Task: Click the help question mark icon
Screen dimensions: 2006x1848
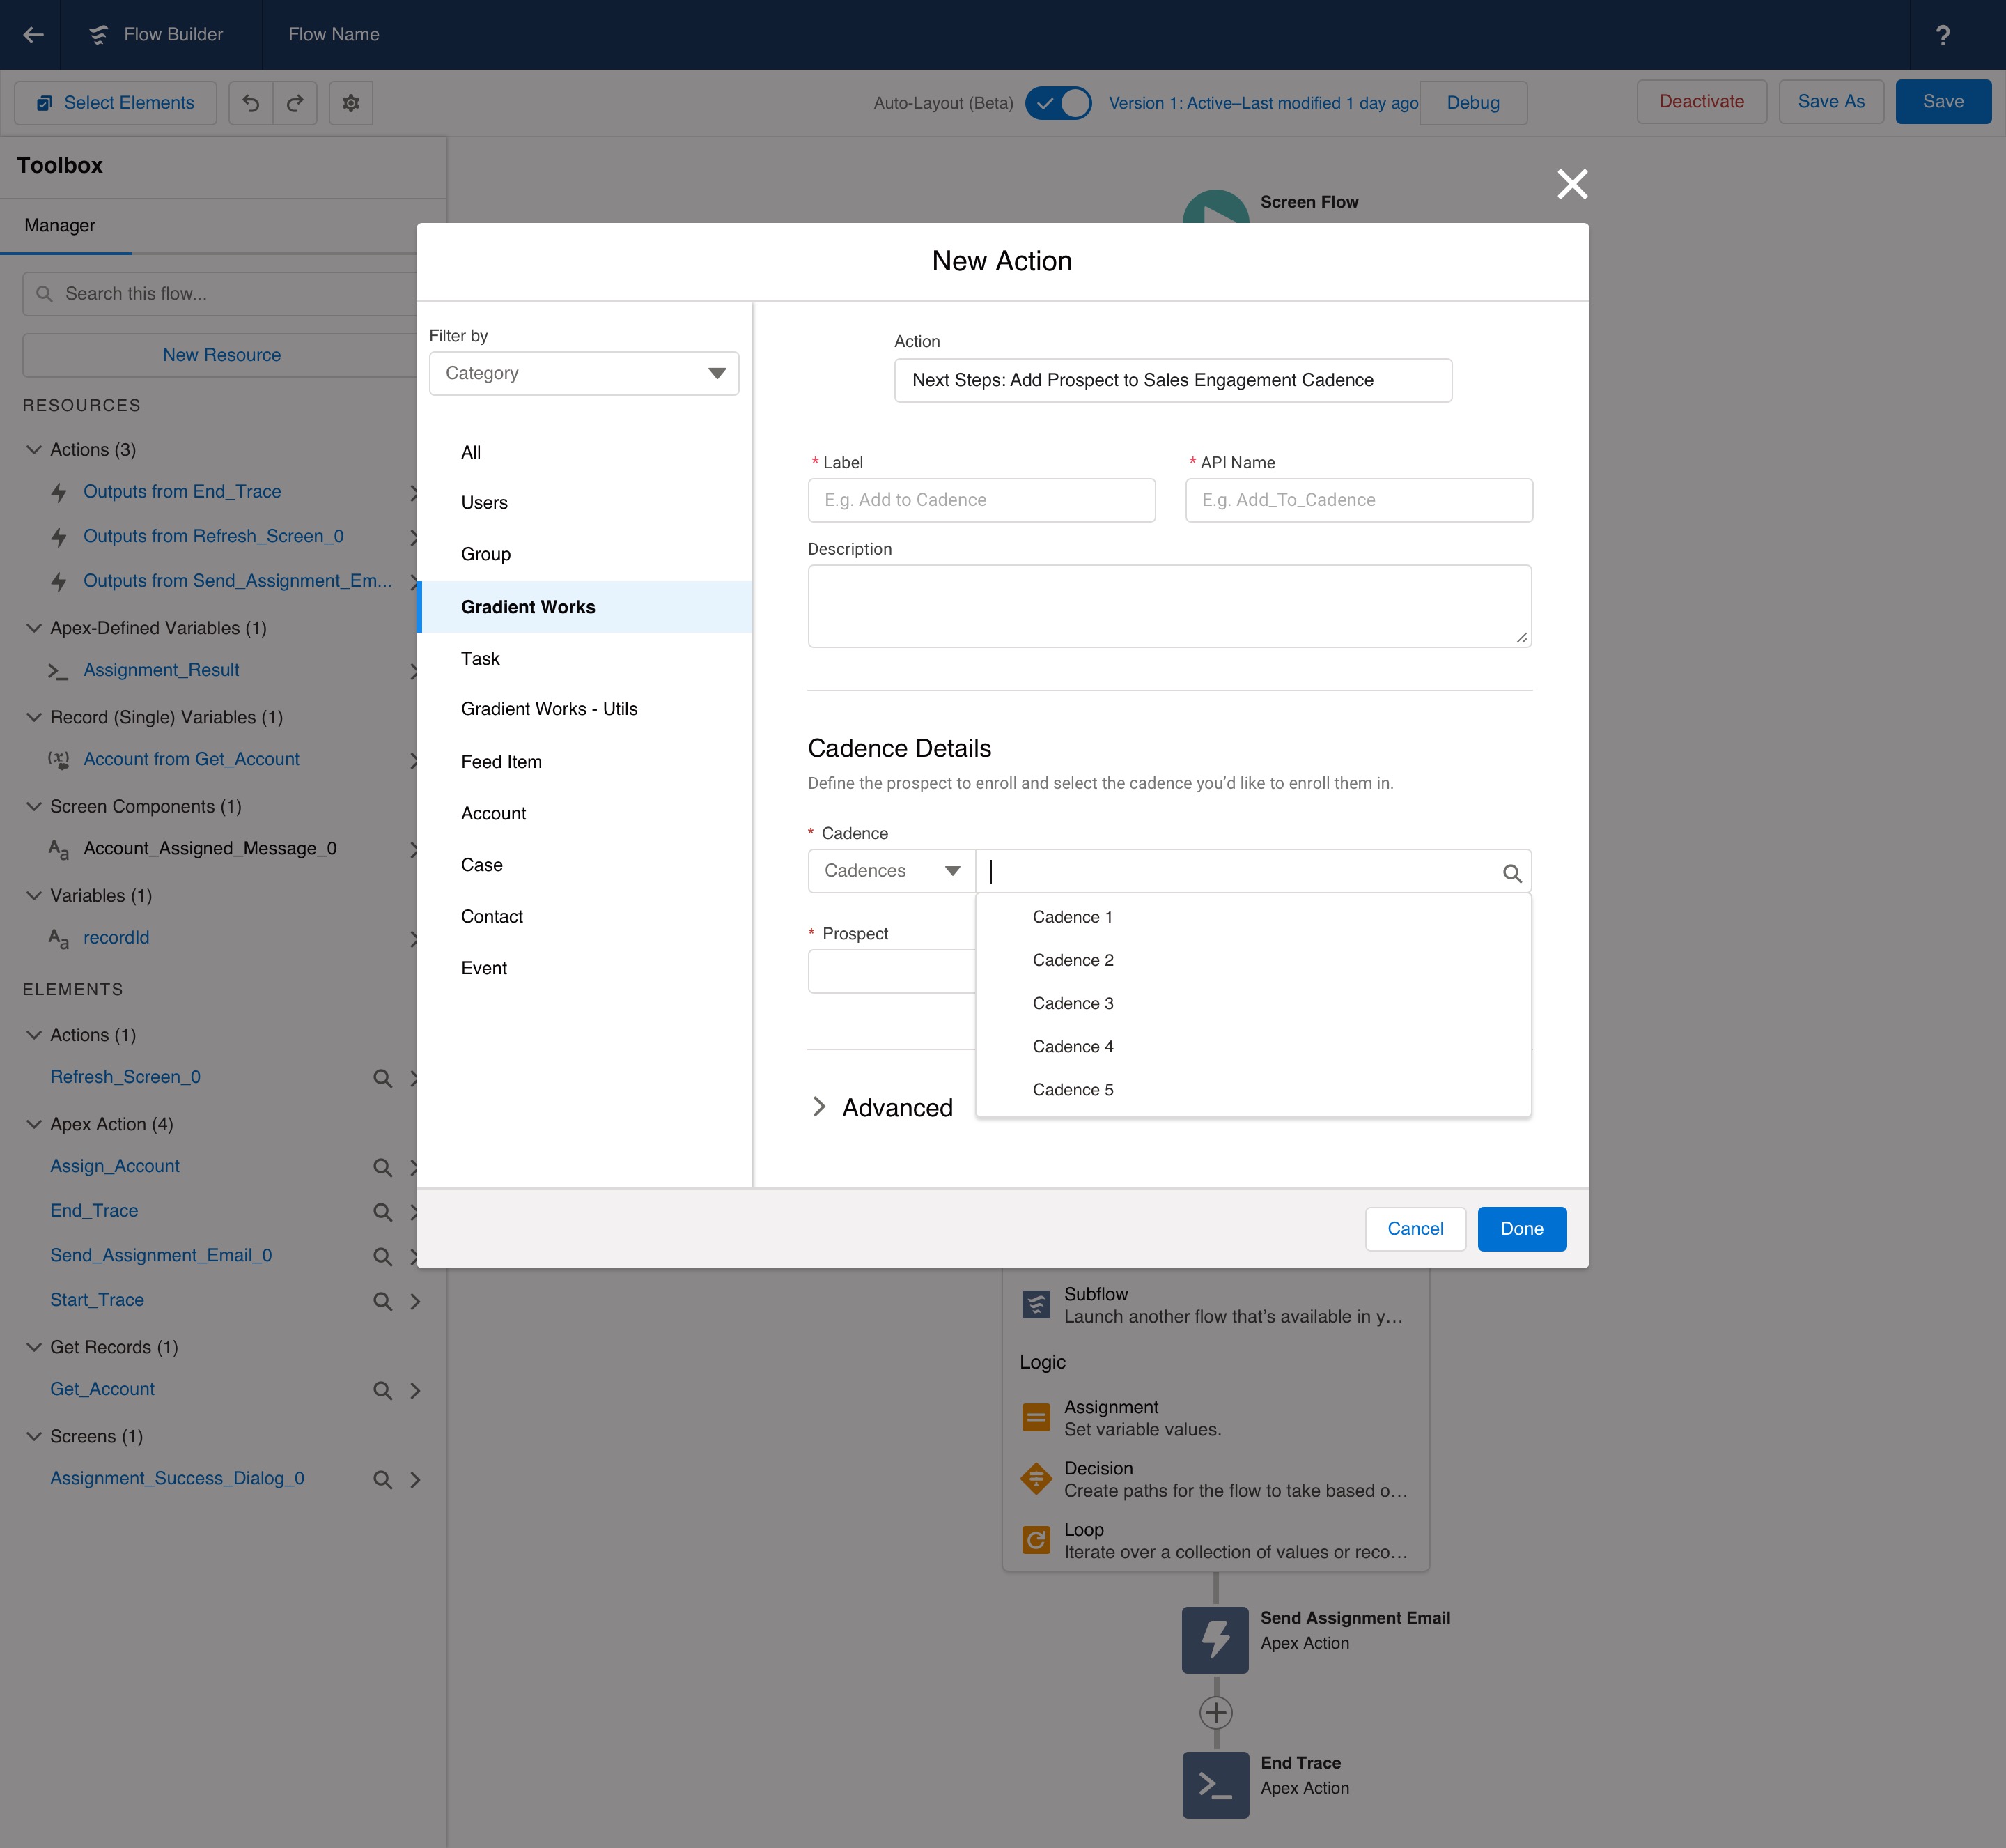Action: (1942, 35)
